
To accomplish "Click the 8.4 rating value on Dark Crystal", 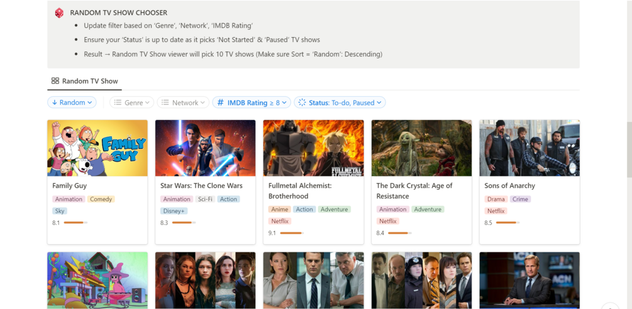I will (380, 234).
